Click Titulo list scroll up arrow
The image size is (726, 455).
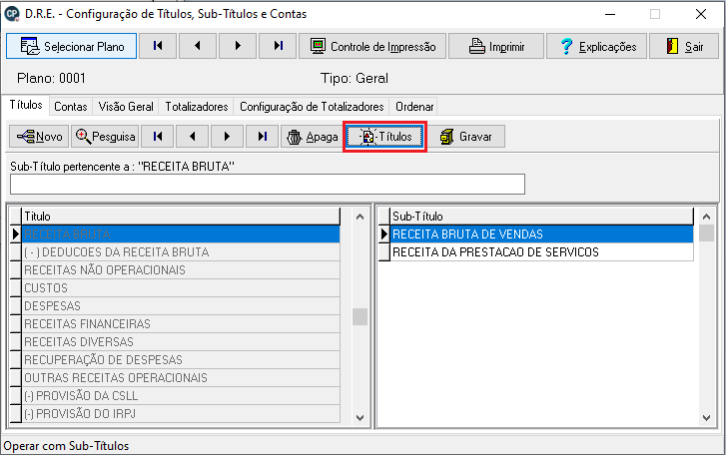coord(360,217)
